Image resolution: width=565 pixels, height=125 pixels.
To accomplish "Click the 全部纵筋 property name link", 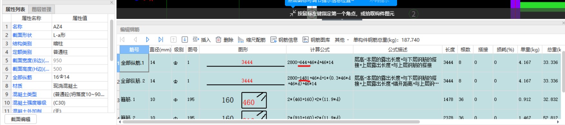I will coord(22,77).
